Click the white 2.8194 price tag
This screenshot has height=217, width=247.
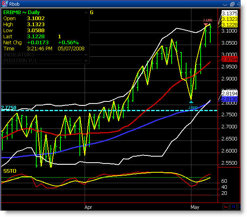(x=230, y=94)
